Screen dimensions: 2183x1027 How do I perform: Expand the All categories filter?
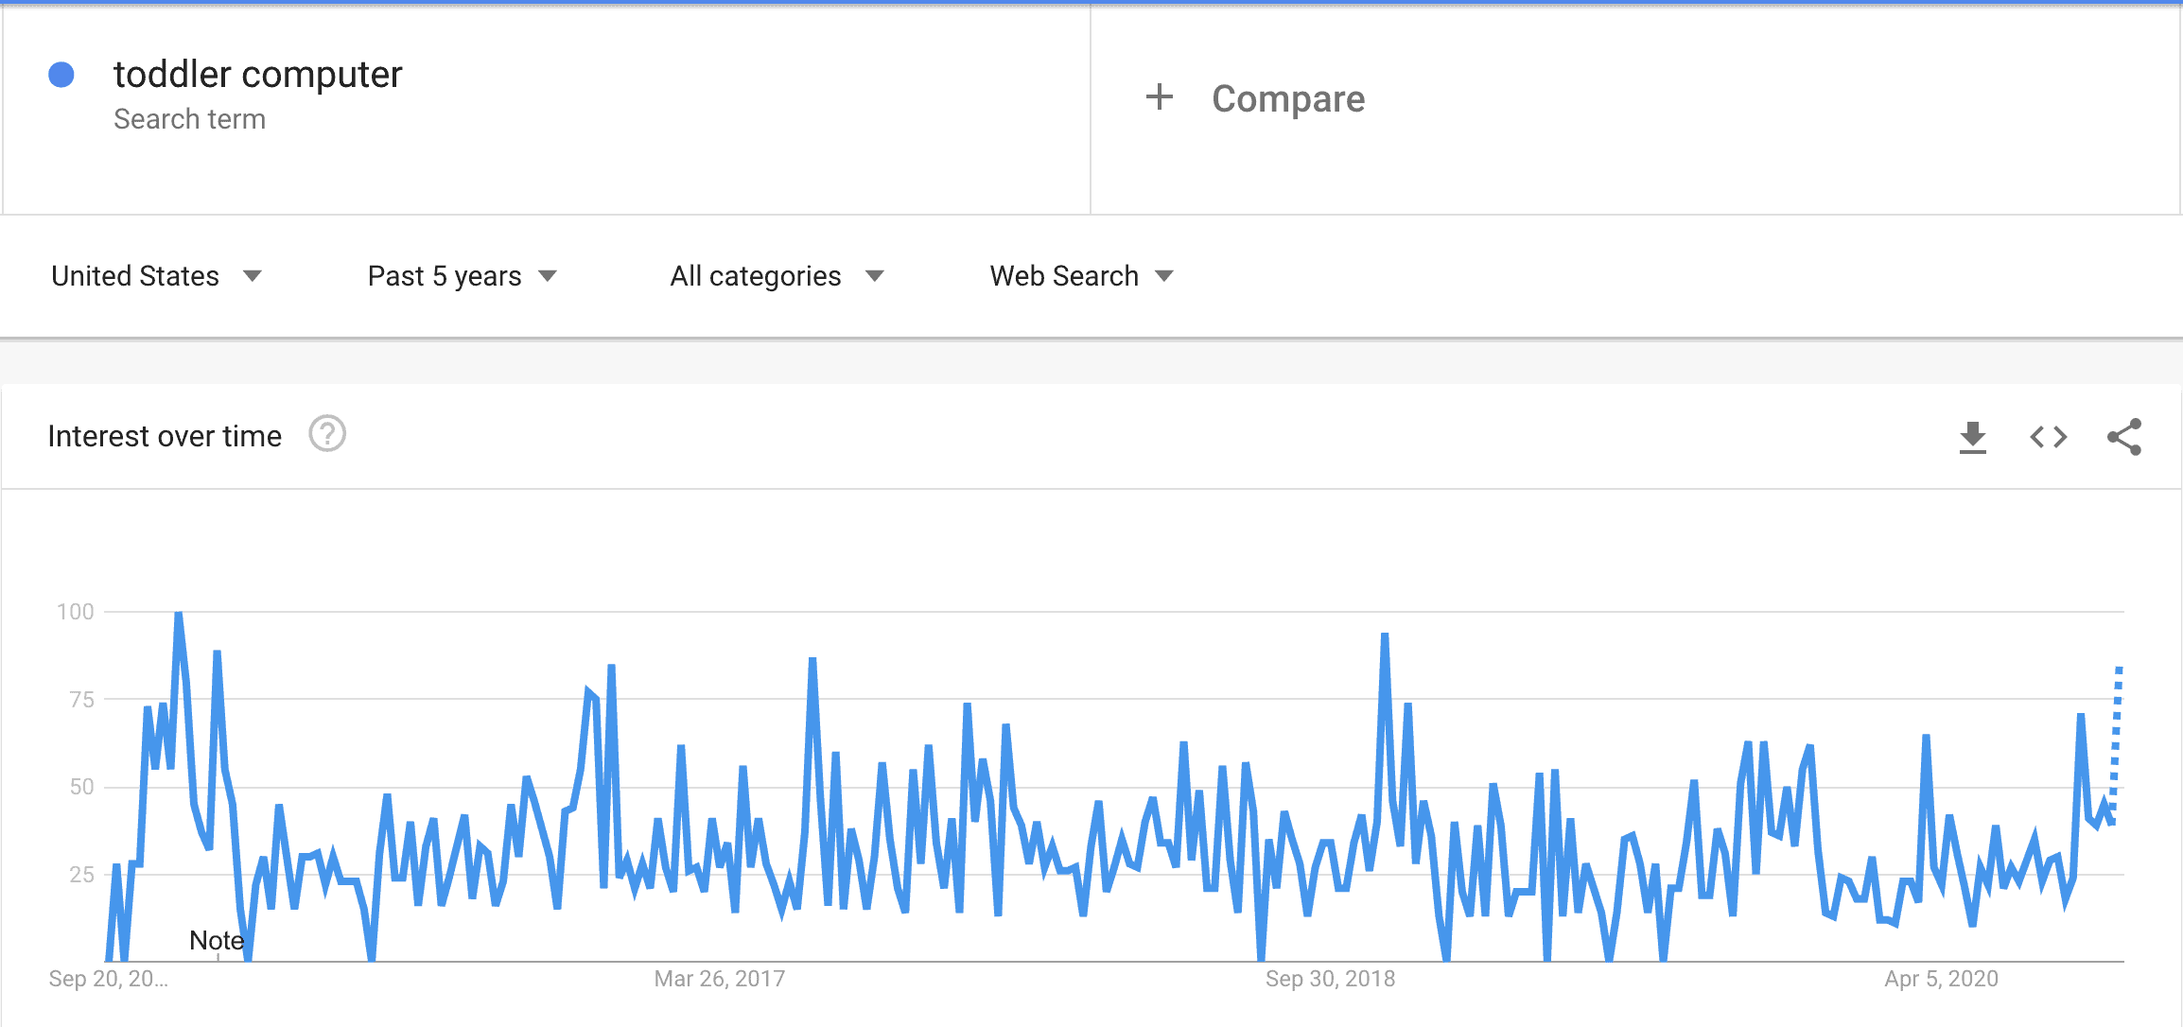757,275
